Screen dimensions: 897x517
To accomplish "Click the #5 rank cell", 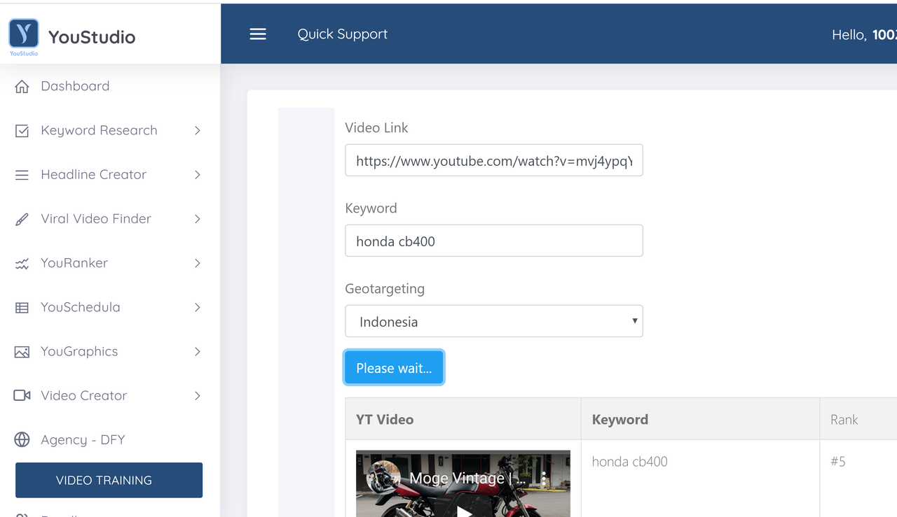I will [838, 461].
